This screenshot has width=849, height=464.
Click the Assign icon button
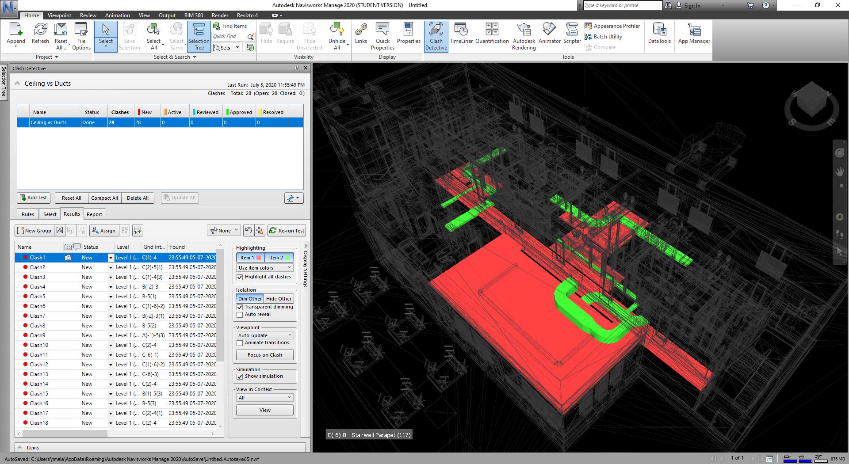pos(103,230)
